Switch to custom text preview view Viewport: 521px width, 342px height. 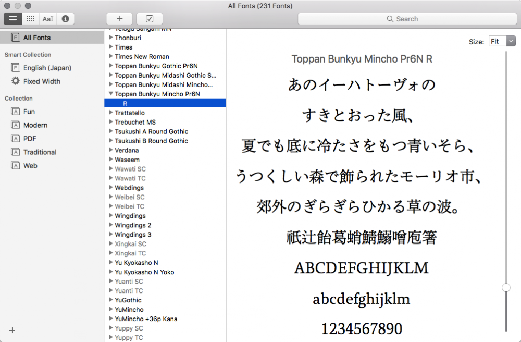tap(48, 19)
